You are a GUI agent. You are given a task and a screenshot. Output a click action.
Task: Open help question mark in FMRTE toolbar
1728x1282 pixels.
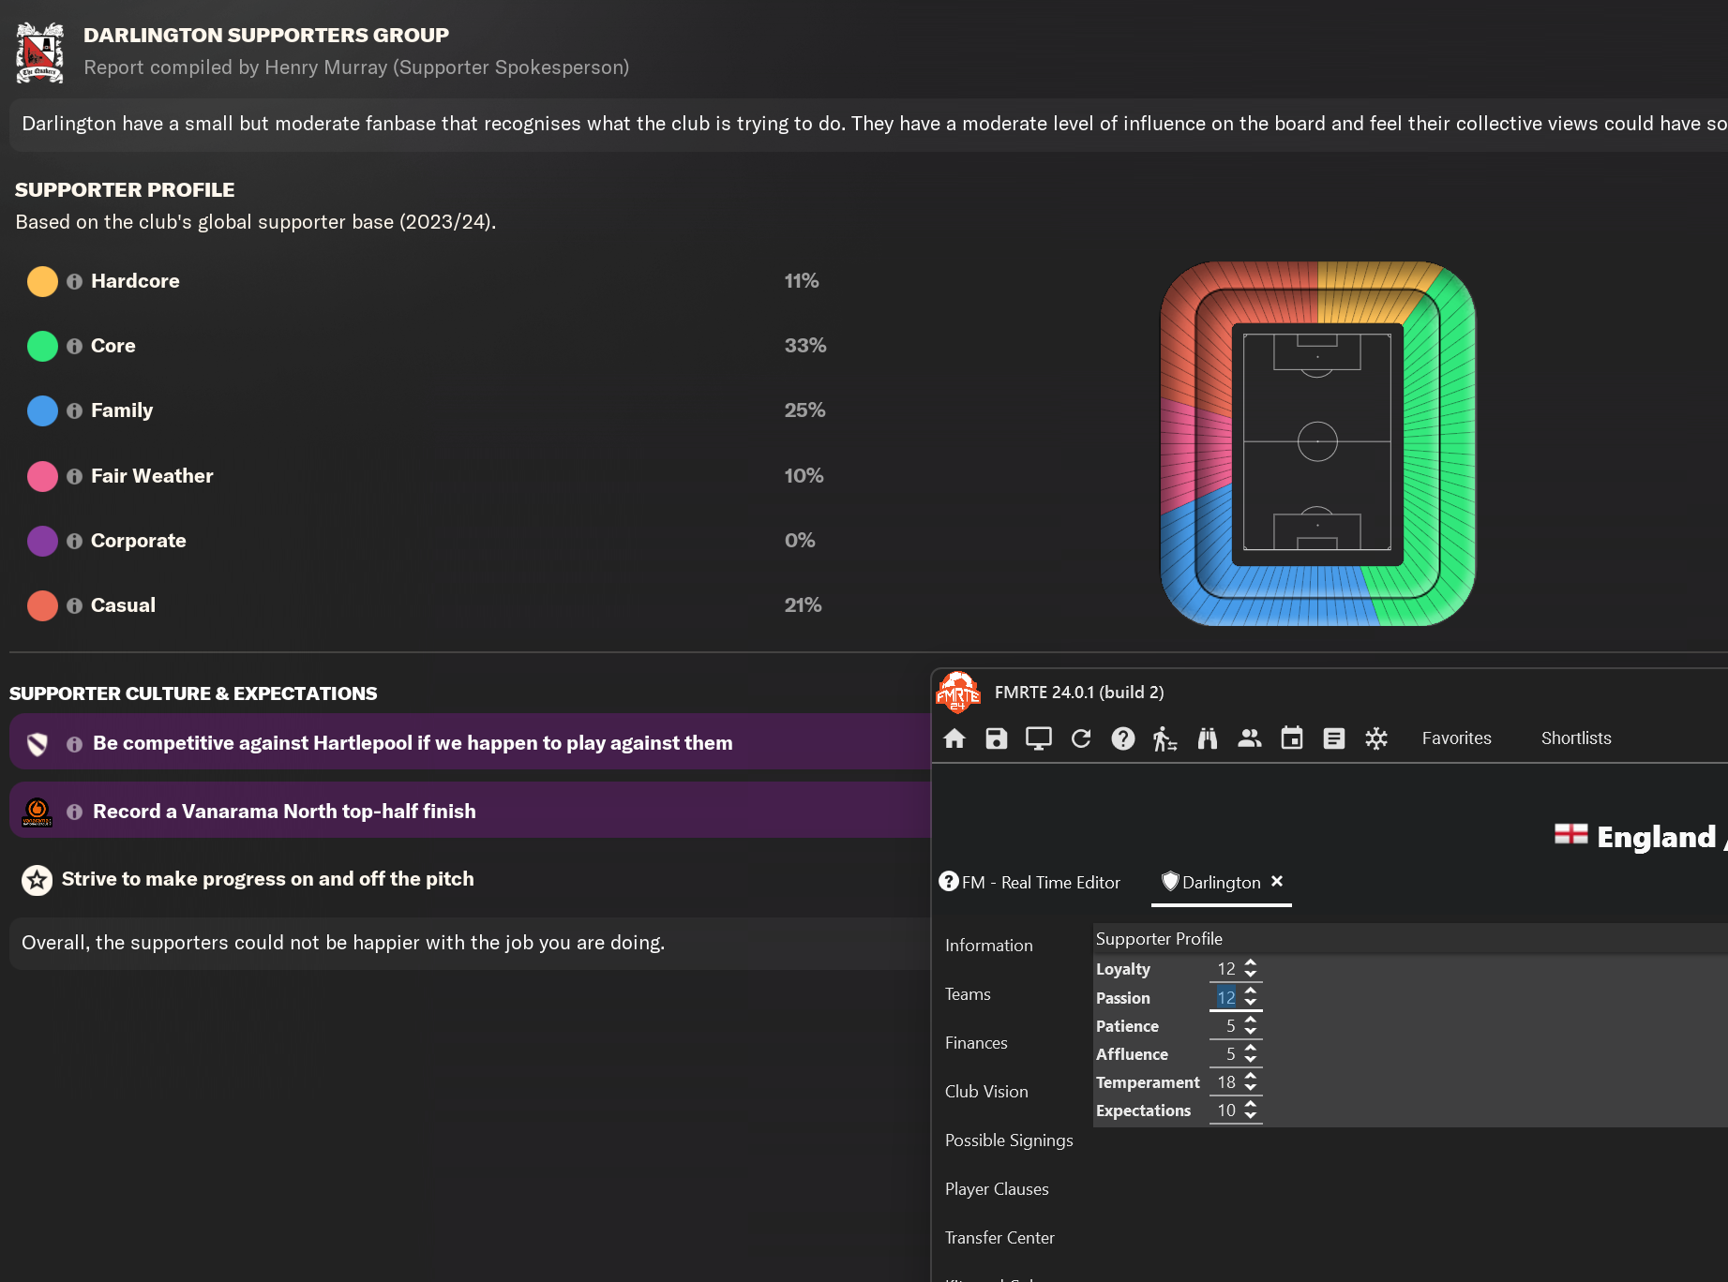point(1123,738)
